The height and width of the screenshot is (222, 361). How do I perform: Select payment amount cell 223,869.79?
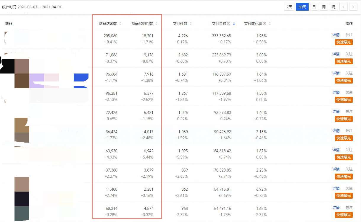pos(222,55)
